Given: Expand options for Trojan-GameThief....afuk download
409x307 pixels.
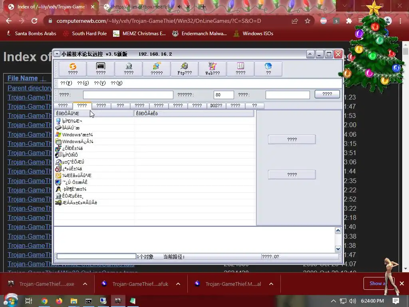Looking at the screenshot, I should pyautogui.click(x=178, y=284).
